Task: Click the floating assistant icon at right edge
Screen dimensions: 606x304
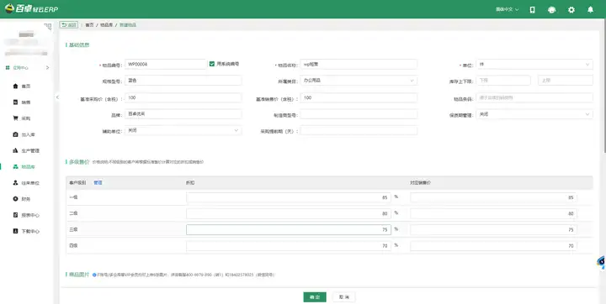Action: coord(601,263)
